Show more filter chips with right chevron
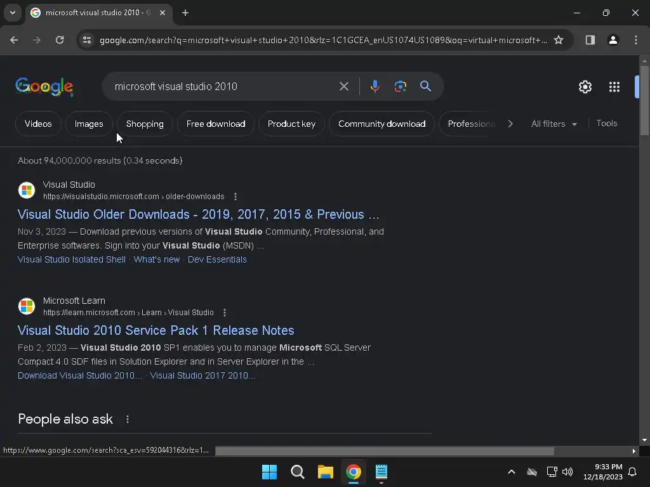 click(510, 124)
